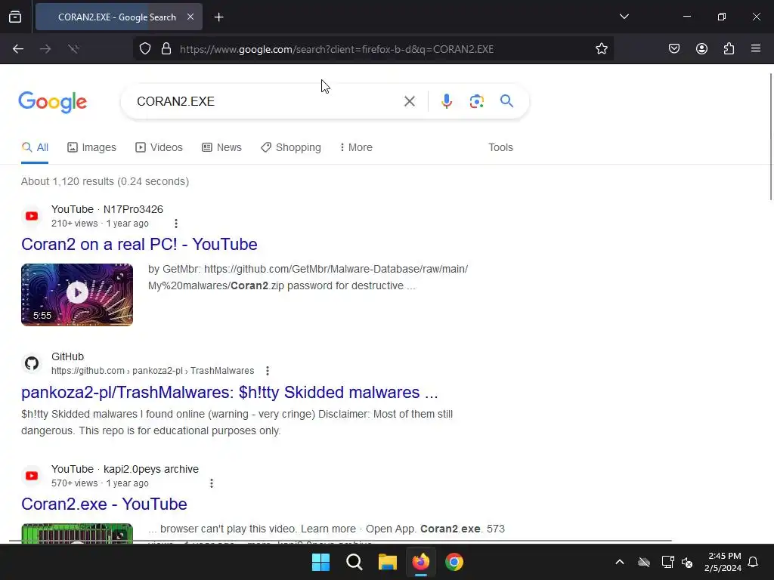Go back to previous page
Image resolution: width=774 pixels, height=580 pixels.
[x=18, y=49]
